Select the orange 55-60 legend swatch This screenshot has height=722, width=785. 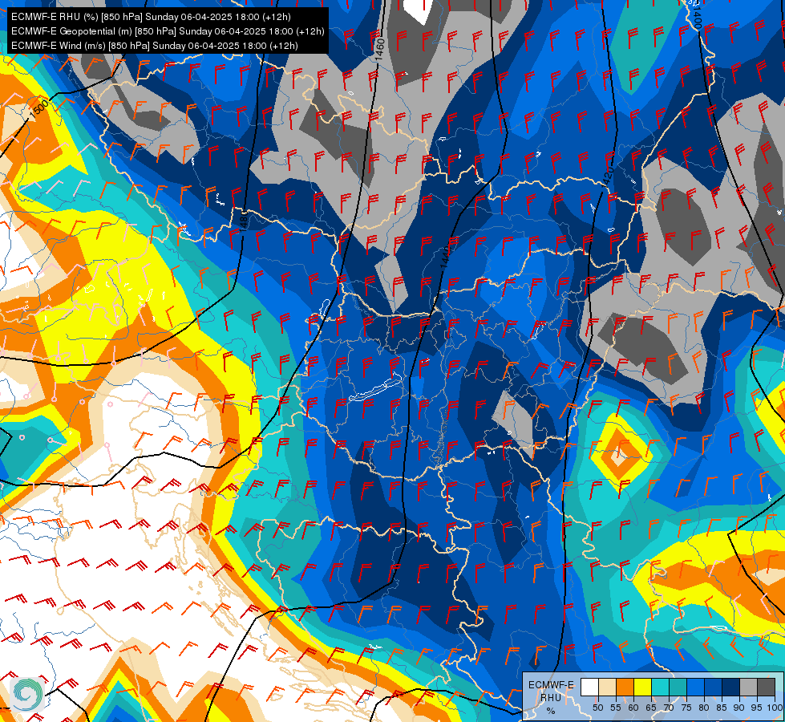tap(625, 687)
